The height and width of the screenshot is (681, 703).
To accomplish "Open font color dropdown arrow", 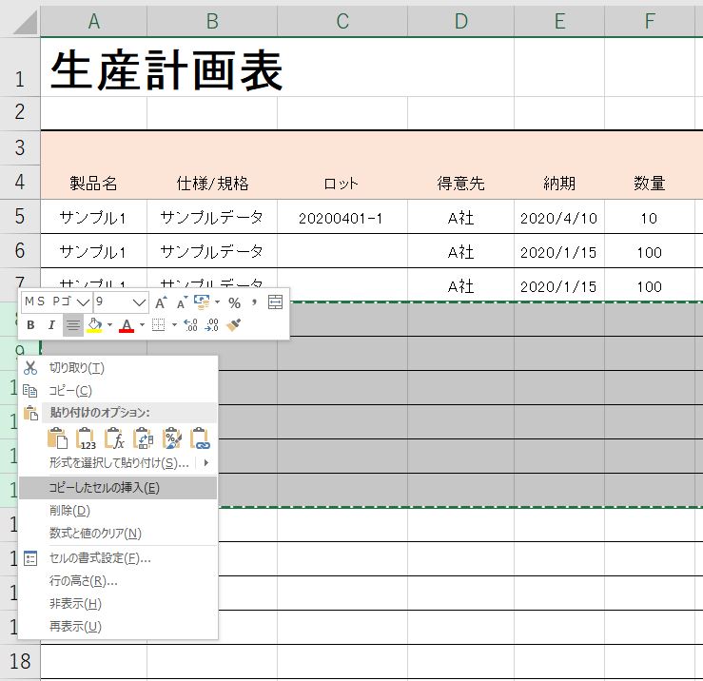I will tap(142, 324).
